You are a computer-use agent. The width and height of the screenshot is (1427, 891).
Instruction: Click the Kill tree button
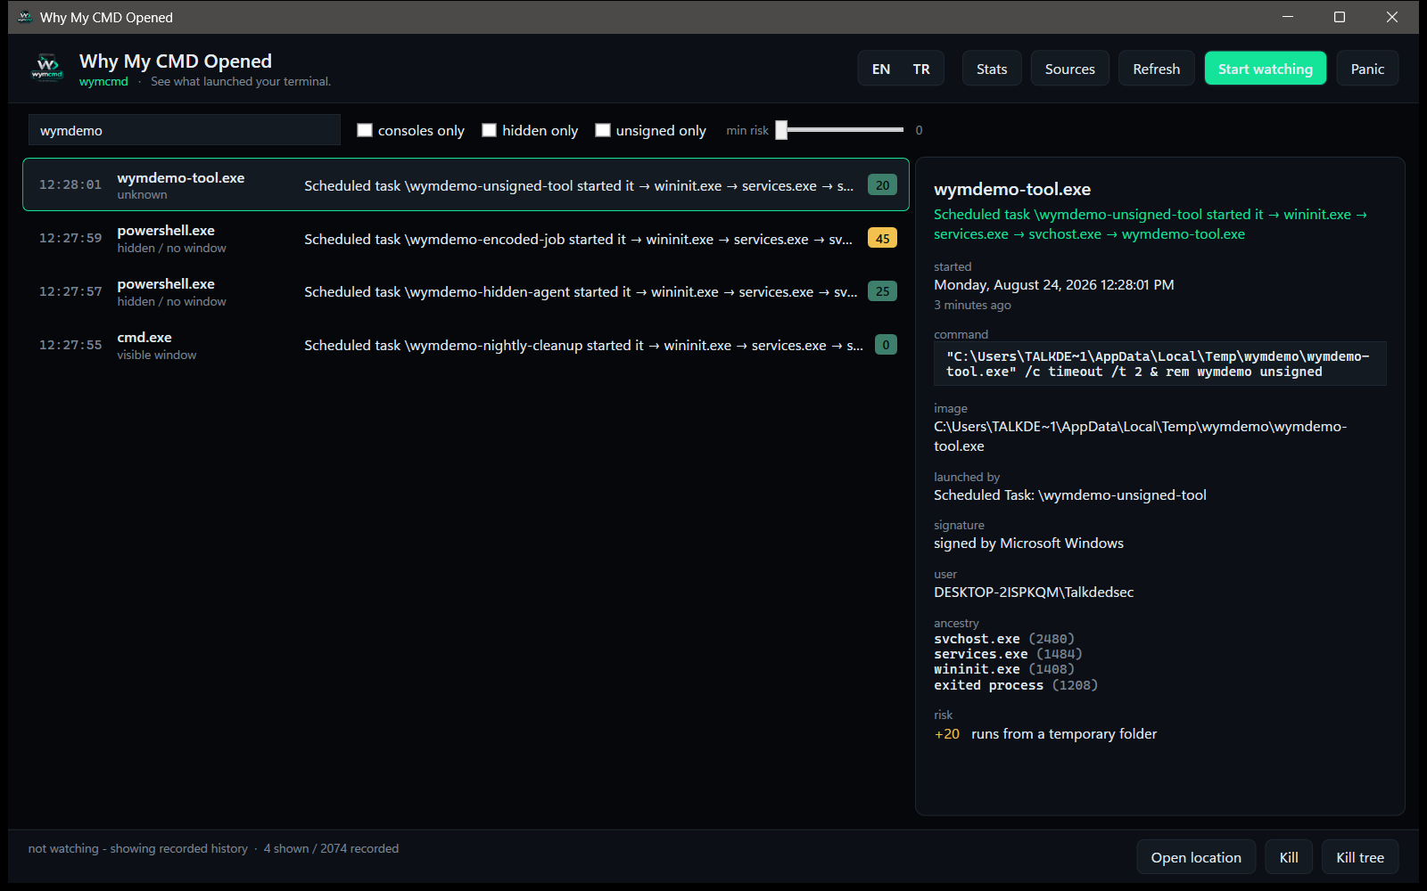1360,857
